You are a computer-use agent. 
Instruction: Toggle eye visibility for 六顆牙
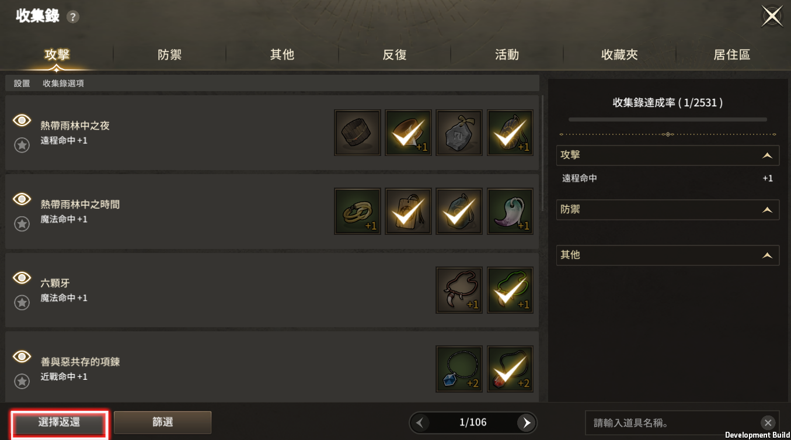22,278
